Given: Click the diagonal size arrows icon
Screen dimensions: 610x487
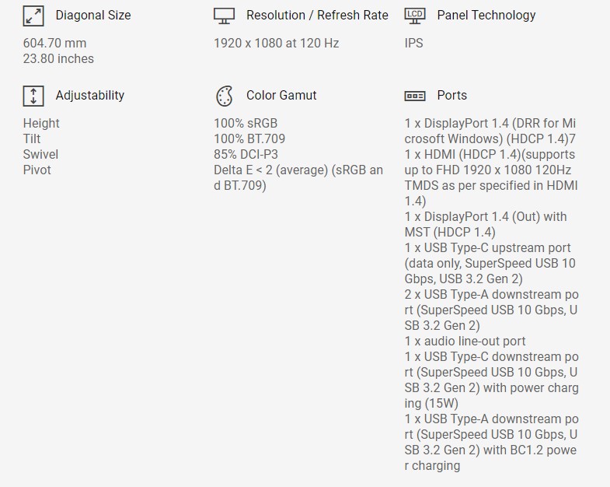Looking at the screenshot, I should point(33,16).
